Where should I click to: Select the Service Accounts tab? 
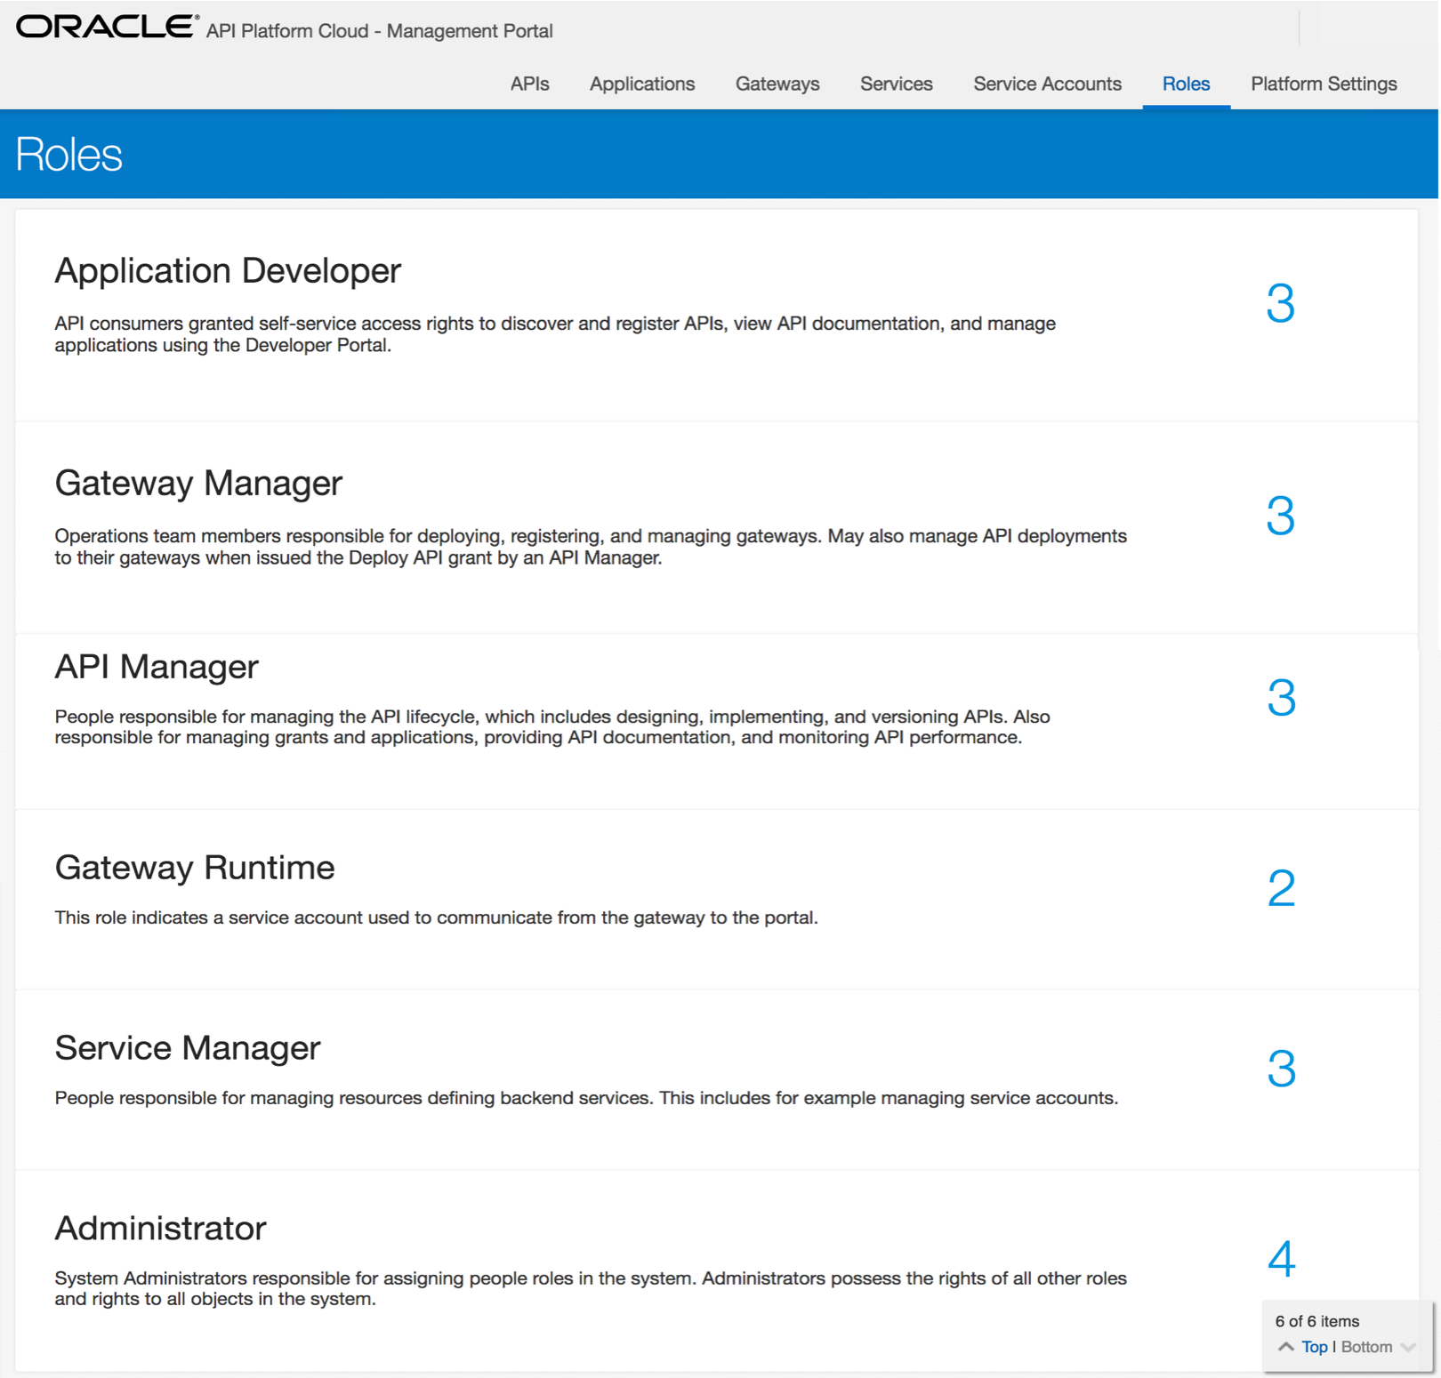[x=1047, y=84]
